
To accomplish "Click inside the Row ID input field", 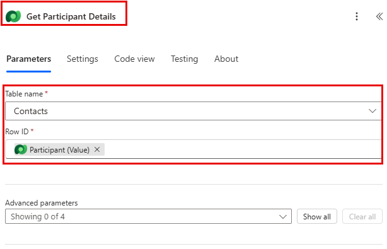I will coord(193,149).
